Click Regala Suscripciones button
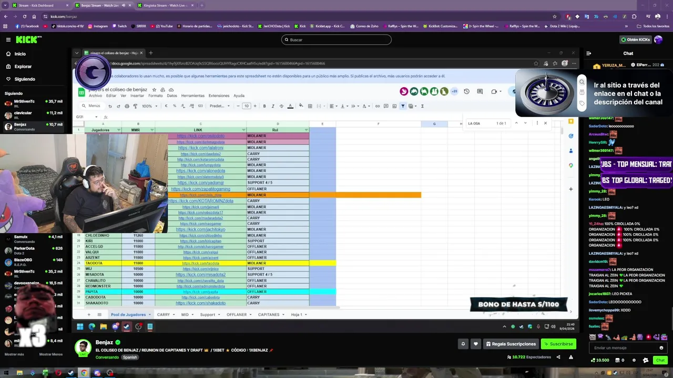Screen dimensions: 673x378 [511, 344]
